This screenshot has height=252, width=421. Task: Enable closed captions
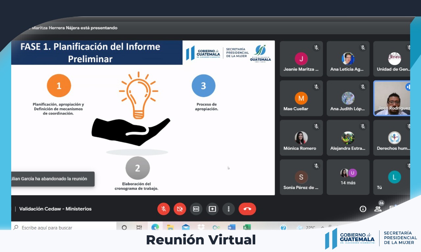196,209
